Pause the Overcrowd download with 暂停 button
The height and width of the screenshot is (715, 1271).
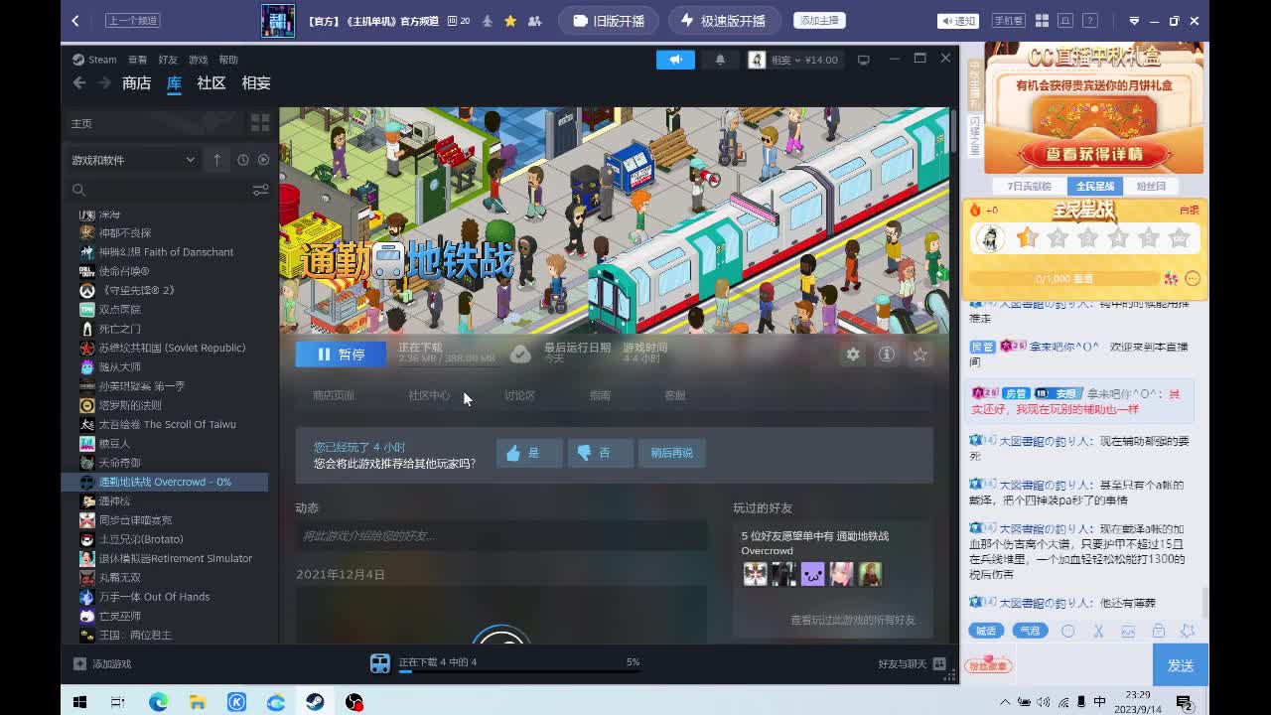341,354
